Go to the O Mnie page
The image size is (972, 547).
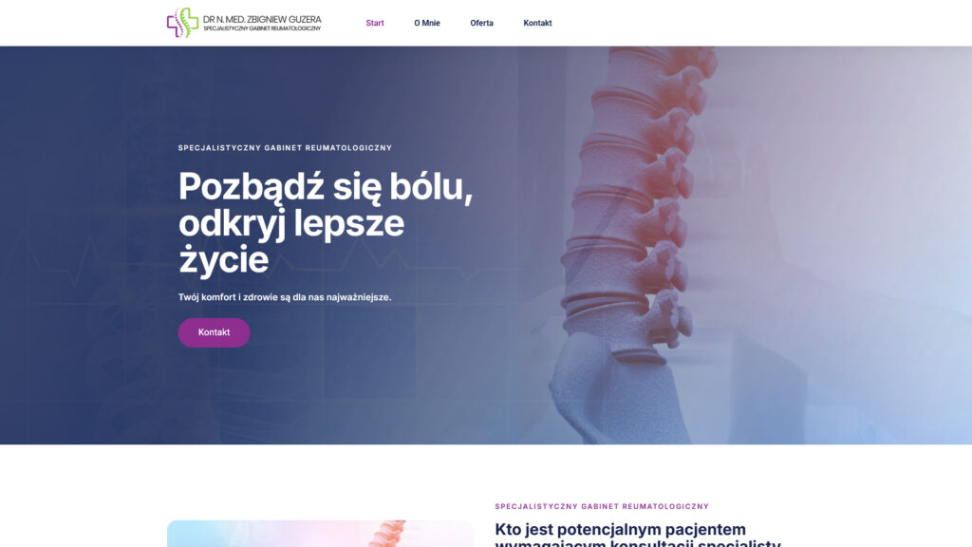[x=427, y=23]
